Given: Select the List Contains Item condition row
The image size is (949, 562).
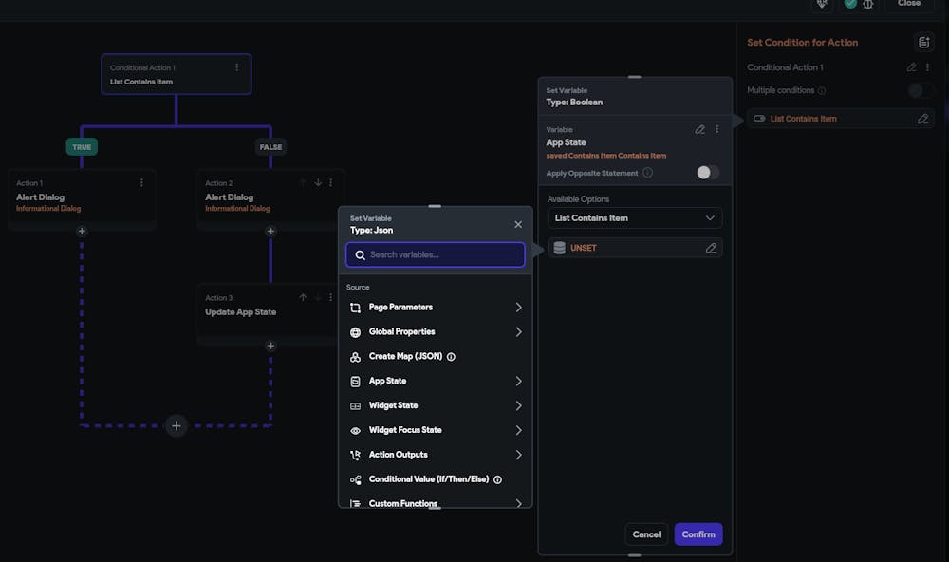Looking at the screenshot, I should click(x=840, y=119).
